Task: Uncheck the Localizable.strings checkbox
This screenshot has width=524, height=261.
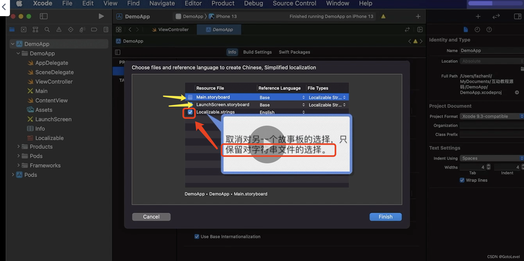Action: click(x=190, y=112)
